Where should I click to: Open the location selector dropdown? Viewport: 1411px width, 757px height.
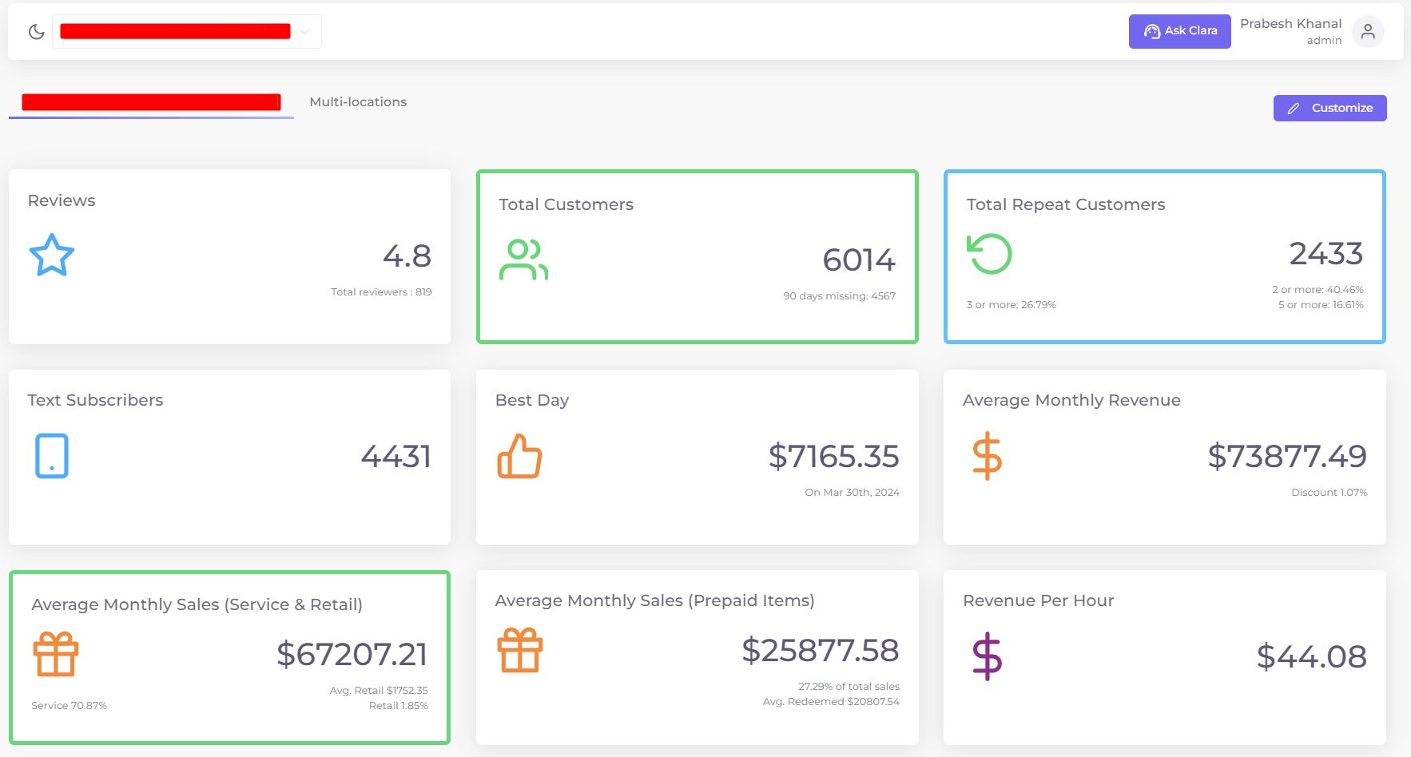point(185,30)
